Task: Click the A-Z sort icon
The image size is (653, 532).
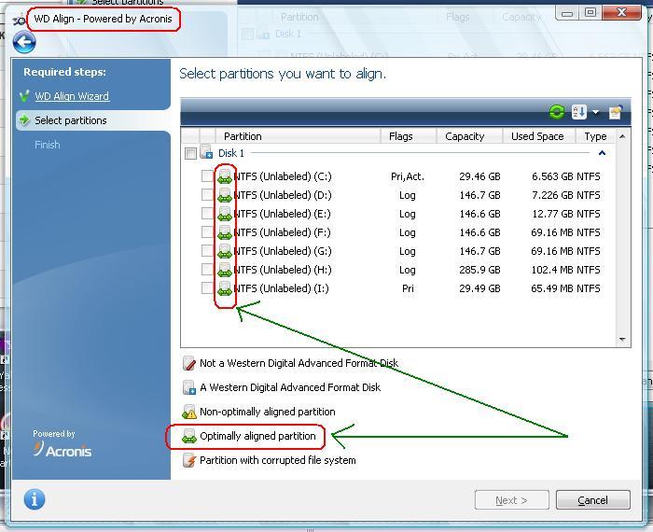Action: coord(579,112)
